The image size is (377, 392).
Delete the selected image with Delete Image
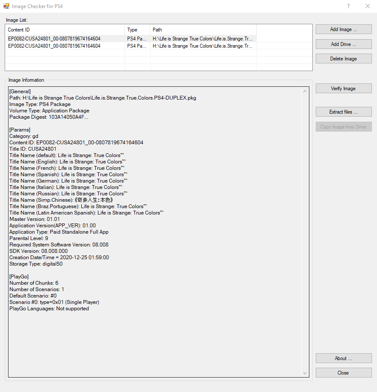[x=343, y=58]
